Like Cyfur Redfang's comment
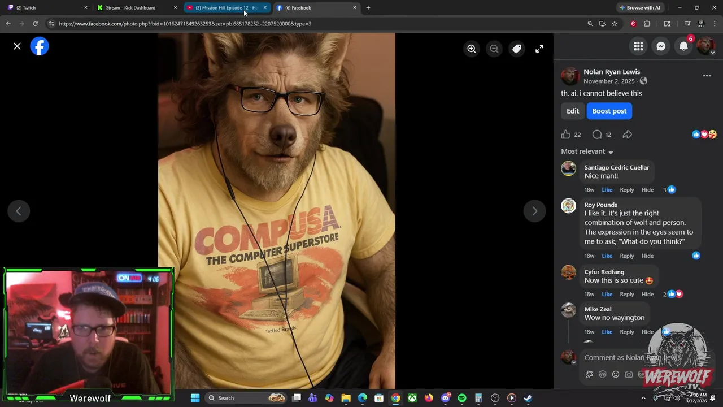 [x=607, y=295]
